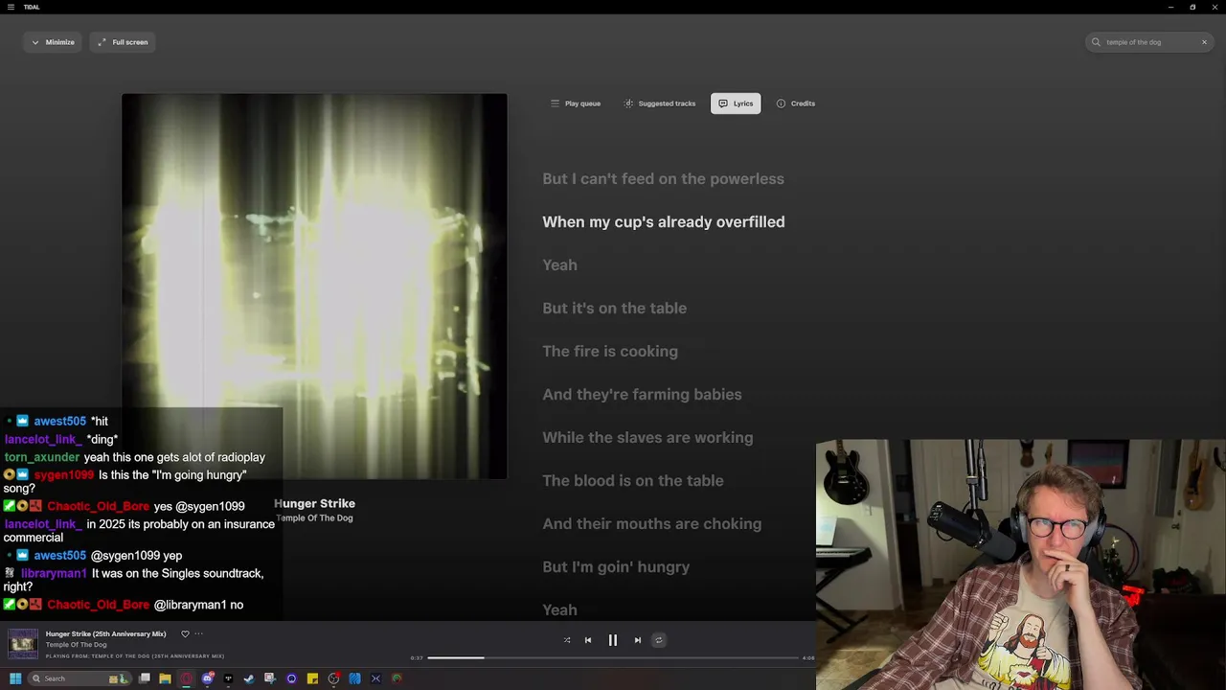Viewport: 1226px width, 690px height.
Task: Open Discord from the taskbar
Action: [x=208, y=678]
